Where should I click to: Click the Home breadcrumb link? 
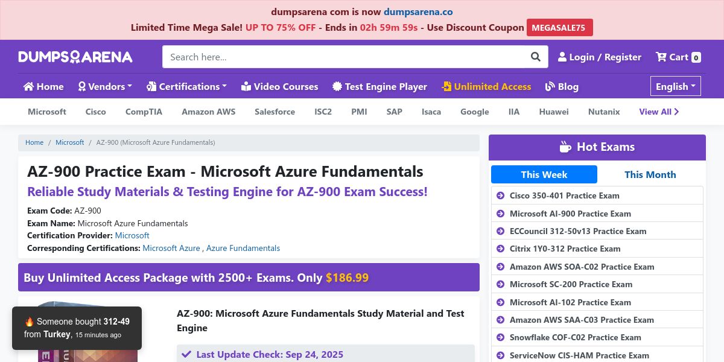click(x=34, y=142)
